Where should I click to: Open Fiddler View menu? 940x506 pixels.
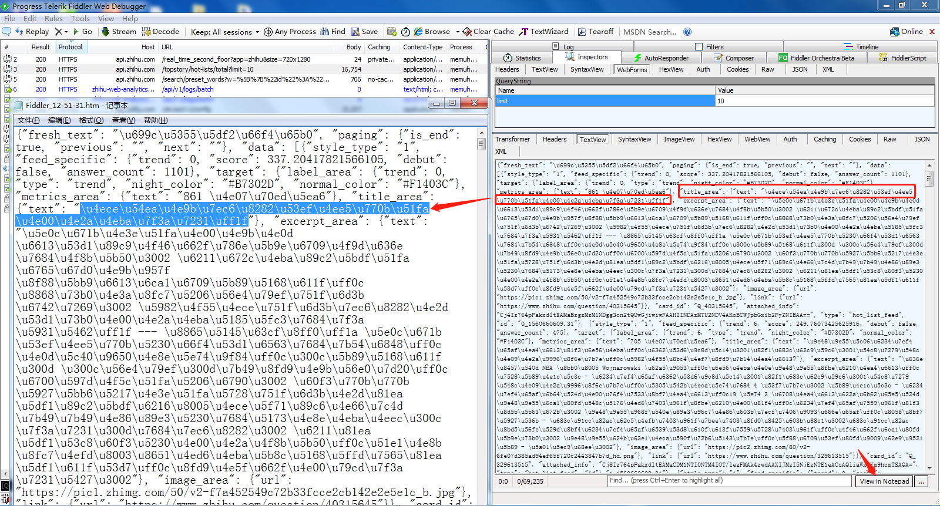tap(106, 19)
